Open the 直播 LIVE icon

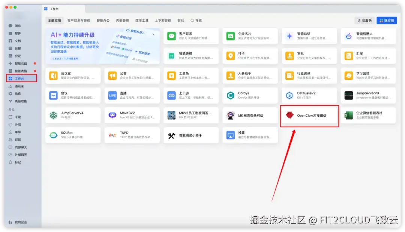point(112,95)
